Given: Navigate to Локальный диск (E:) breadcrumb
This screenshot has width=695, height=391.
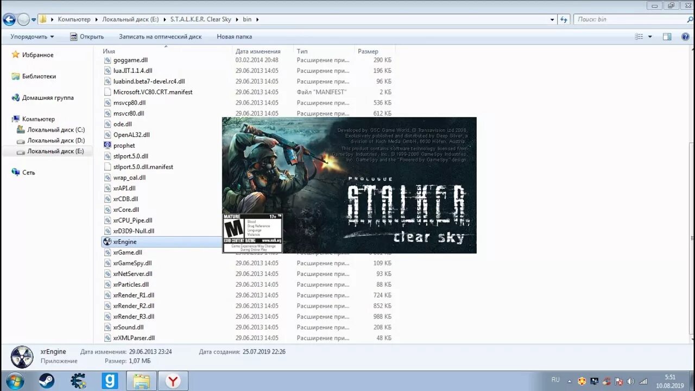Looking at the screenshot, I should click(130, 19).
